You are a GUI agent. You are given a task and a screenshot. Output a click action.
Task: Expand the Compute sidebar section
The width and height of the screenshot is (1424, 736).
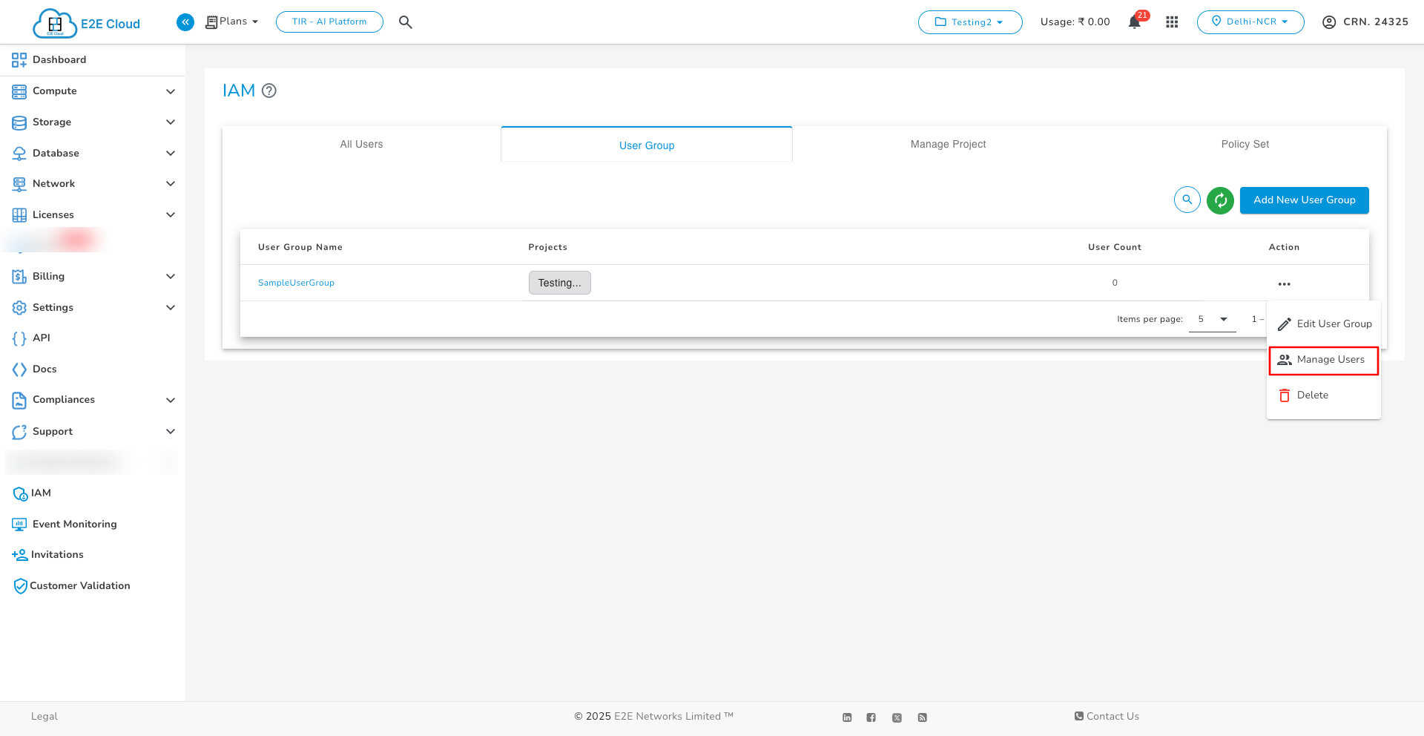pyautogui.click(x=92, y=91)
